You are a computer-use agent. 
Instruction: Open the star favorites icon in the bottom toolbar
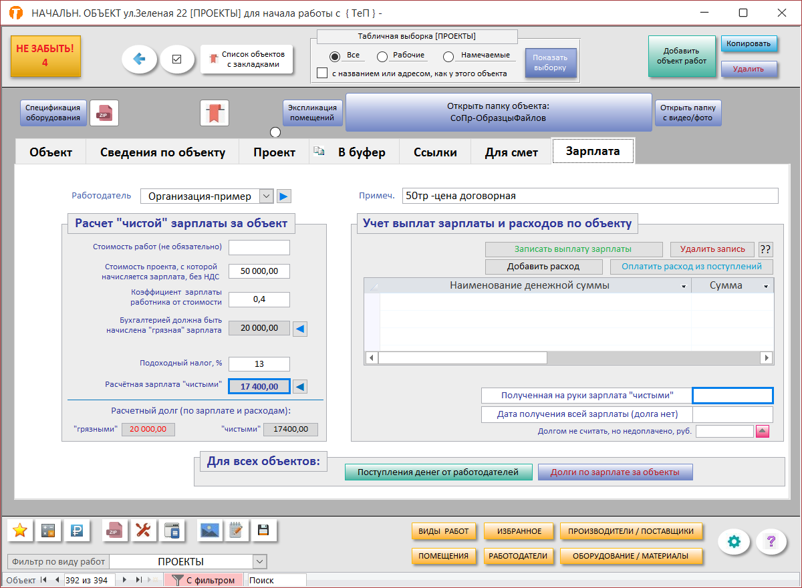coord(20,531)
